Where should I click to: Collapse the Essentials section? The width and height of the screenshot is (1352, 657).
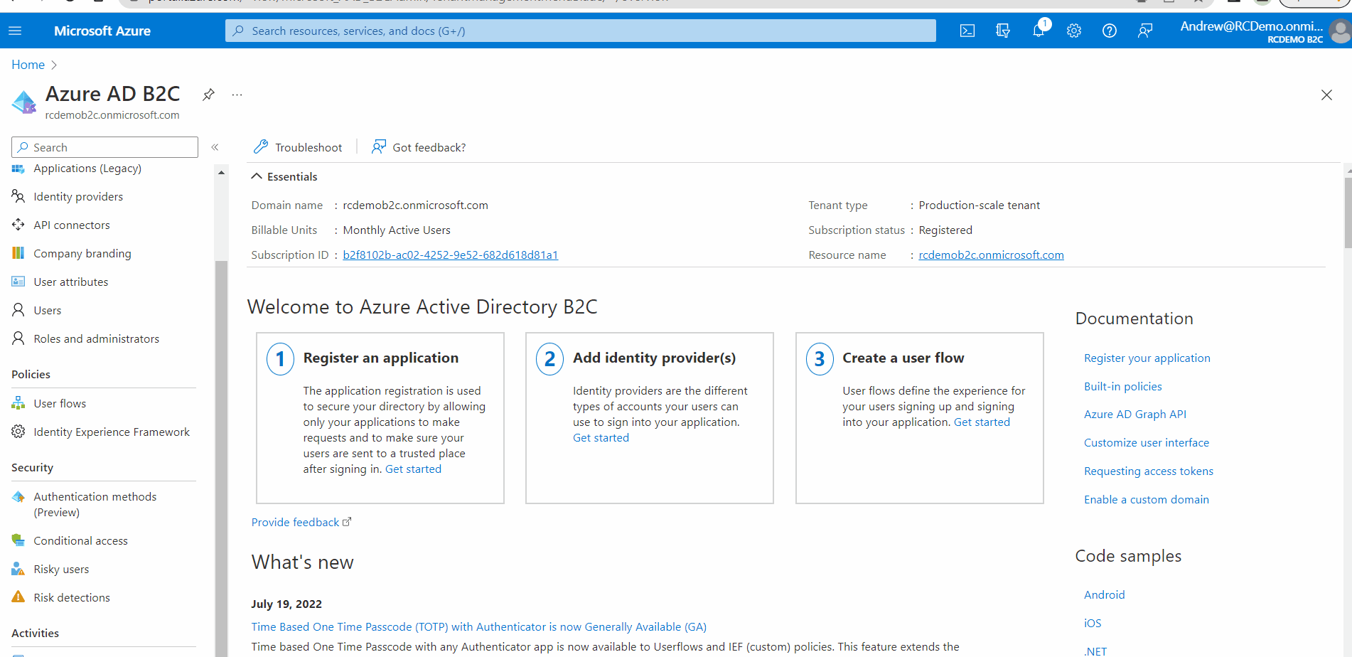pos(284,176)
